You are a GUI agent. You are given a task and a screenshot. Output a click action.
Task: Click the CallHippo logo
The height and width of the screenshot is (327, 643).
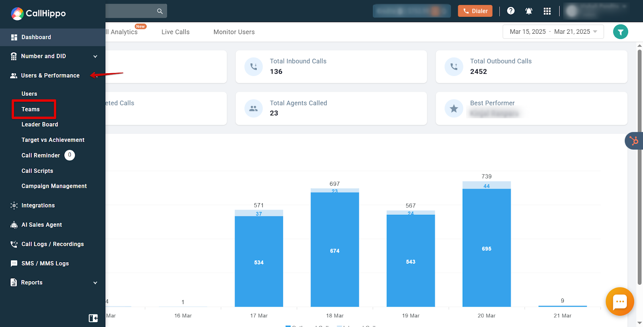39,14
